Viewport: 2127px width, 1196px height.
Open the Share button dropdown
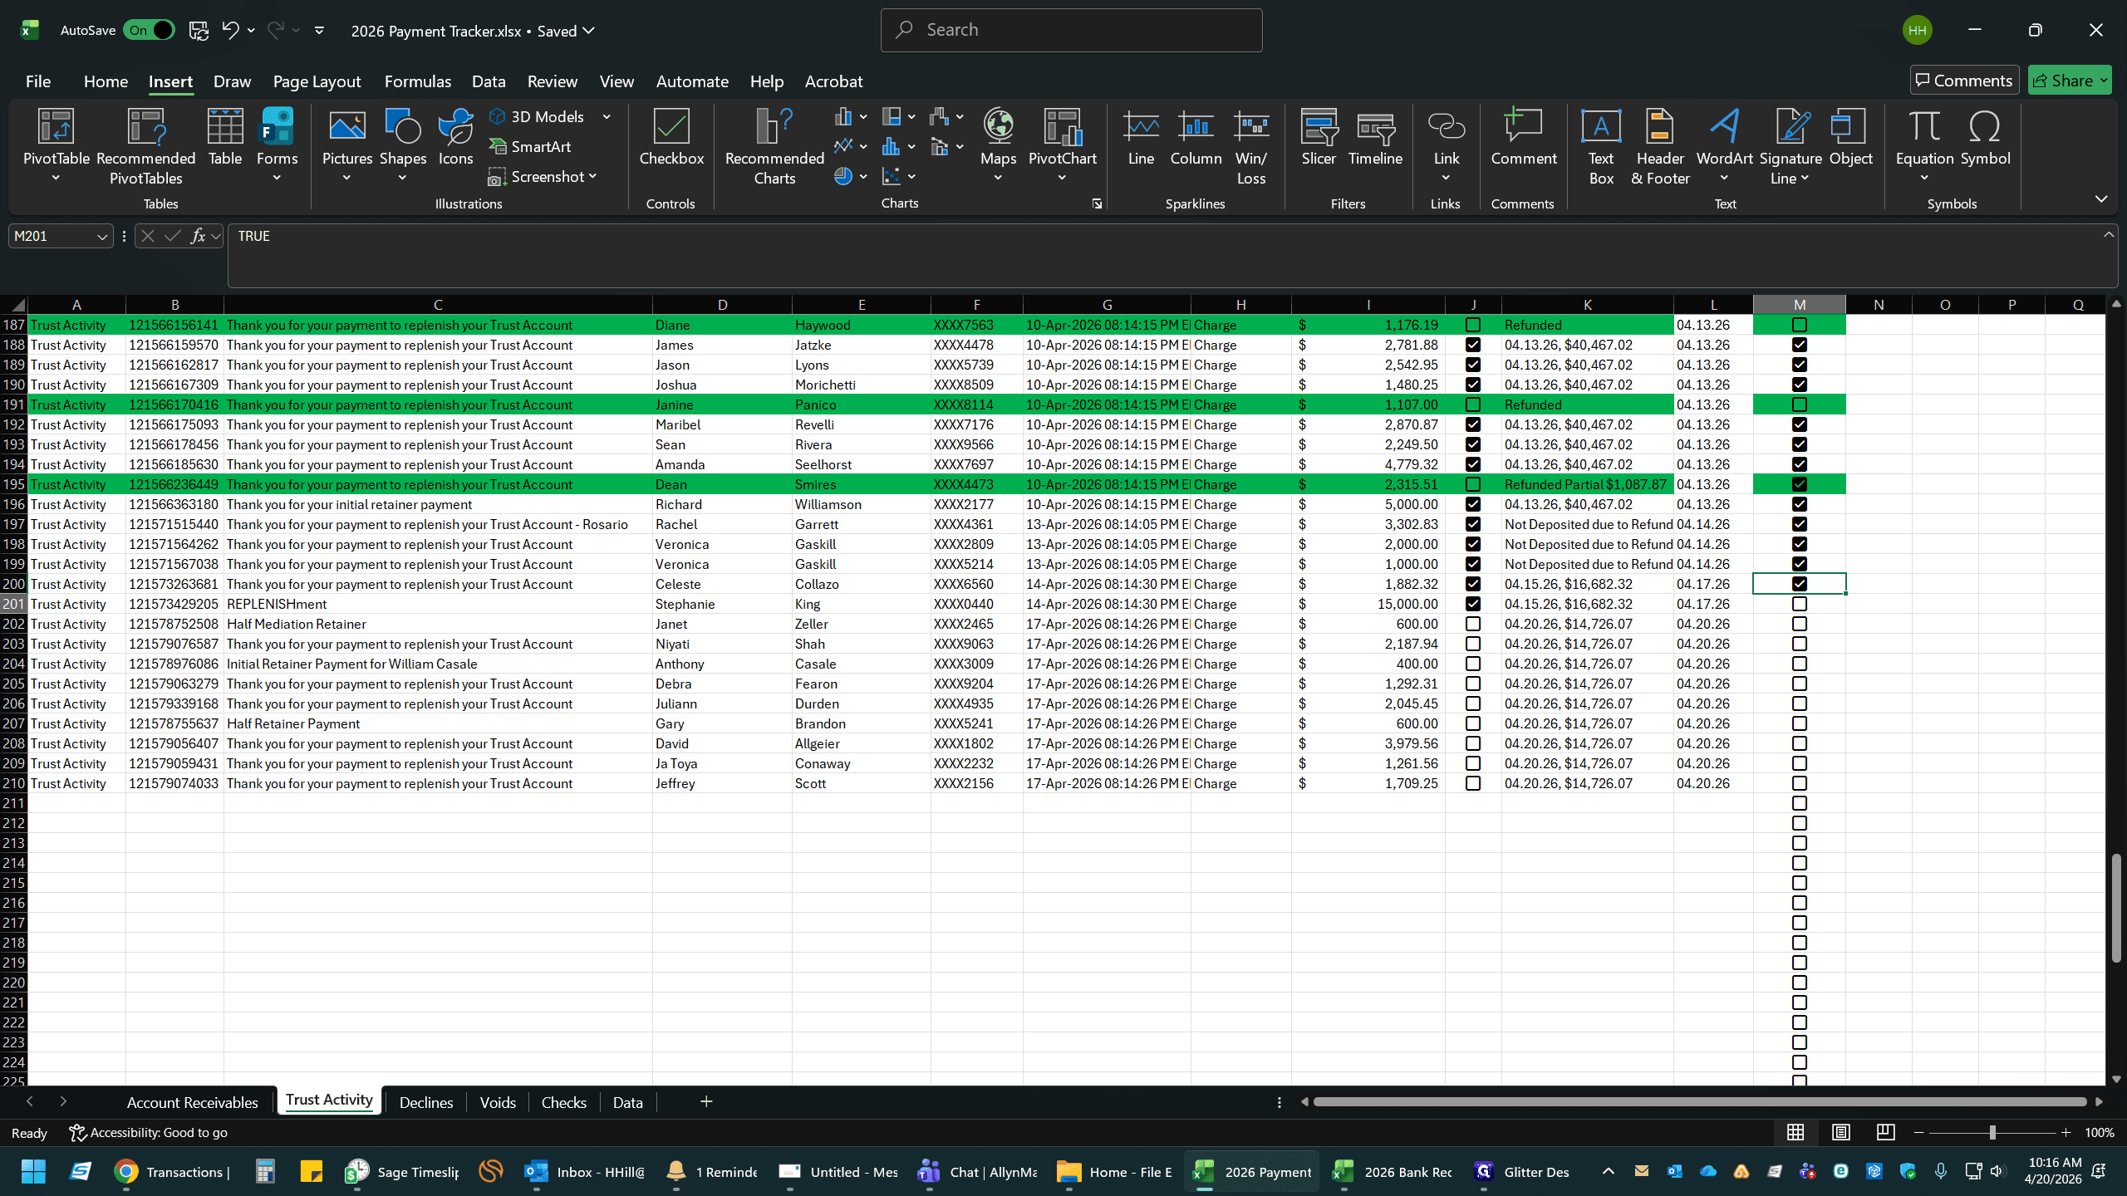coord(2104,81)
